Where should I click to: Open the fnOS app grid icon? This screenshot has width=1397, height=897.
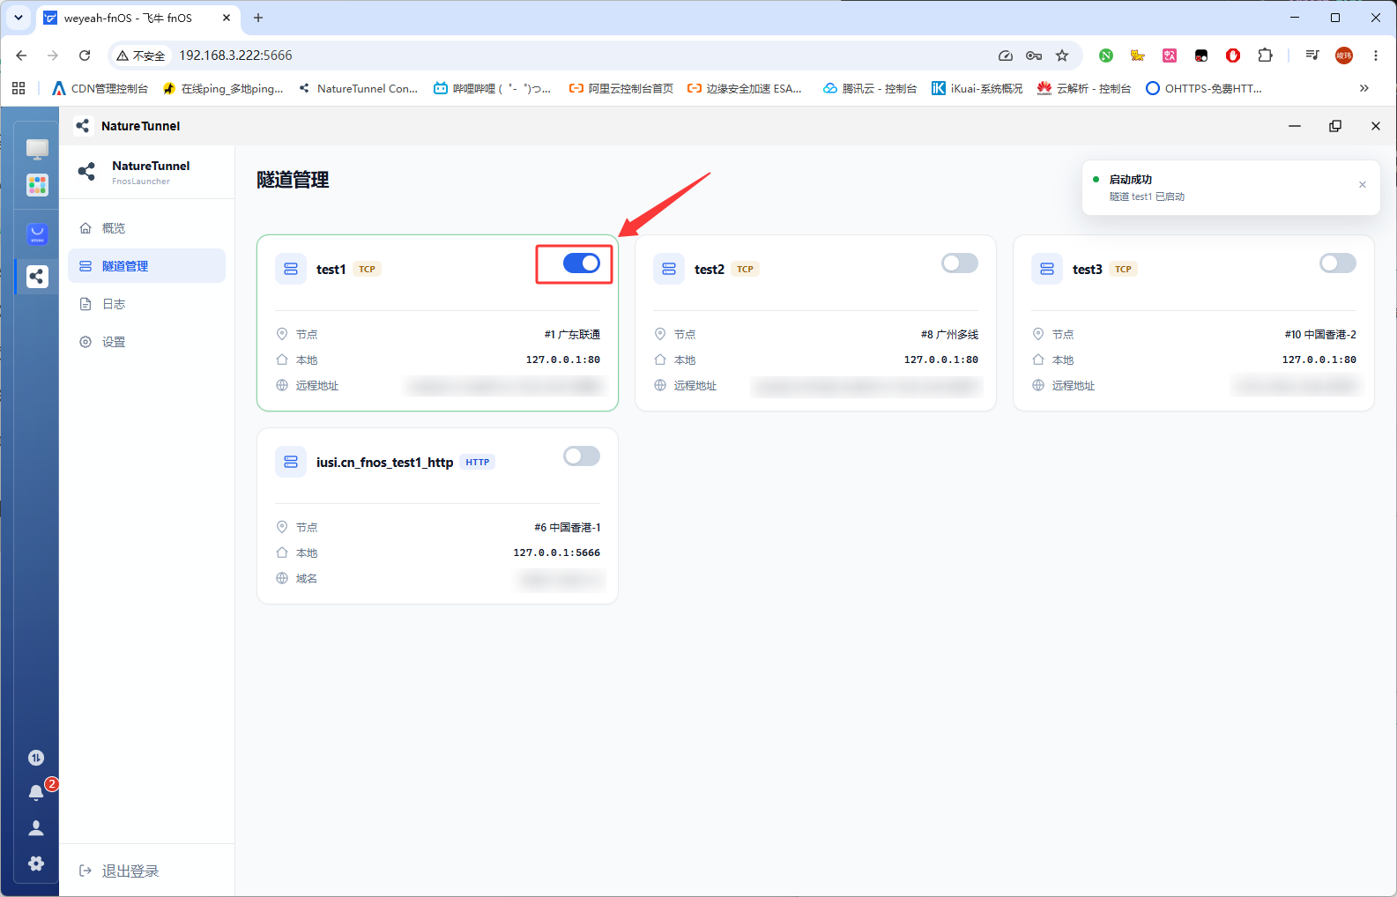pos(37,185)
